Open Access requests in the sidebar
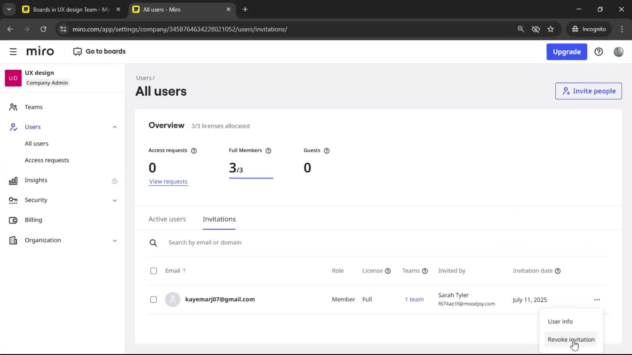Image resolution: width=632 pixels, height=355 pixels. pos(47,160)
